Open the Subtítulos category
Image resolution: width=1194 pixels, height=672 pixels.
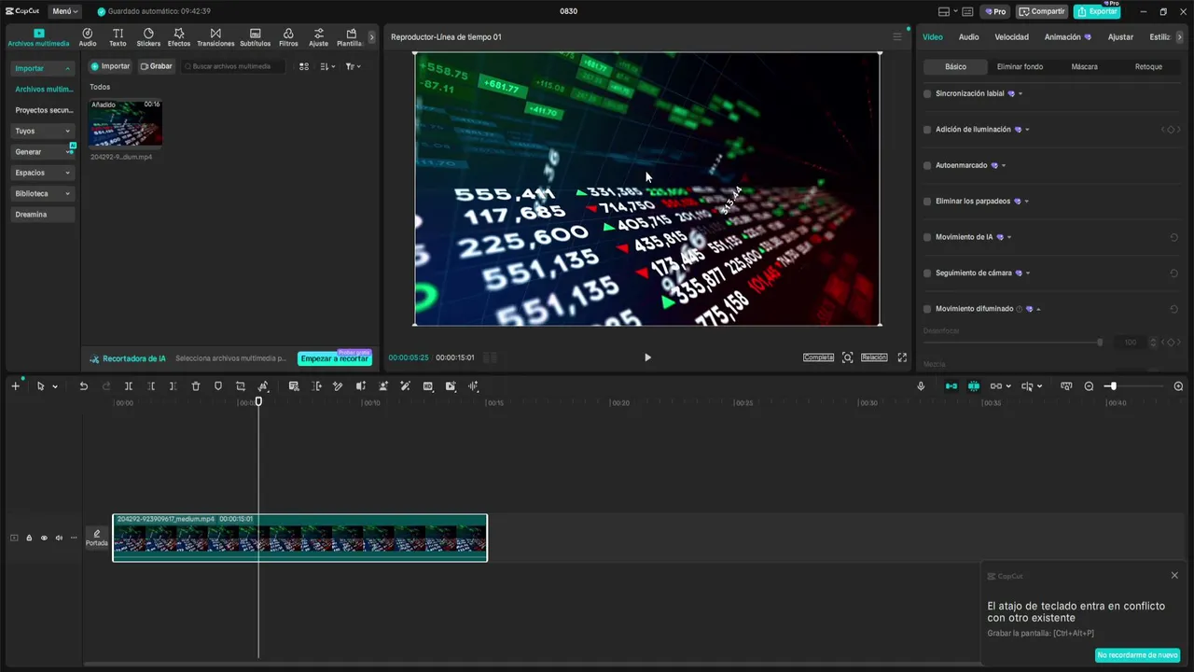[255, 37]
